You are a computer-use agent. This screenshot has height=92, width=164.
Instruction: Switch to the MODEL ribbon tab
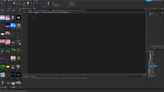tap(19, 1)
